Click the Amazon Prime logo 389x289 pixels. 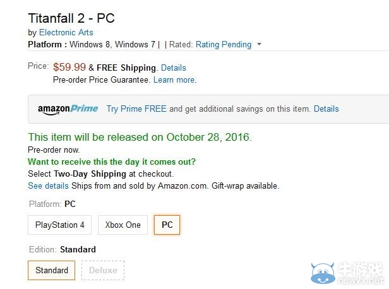[68, 109]
